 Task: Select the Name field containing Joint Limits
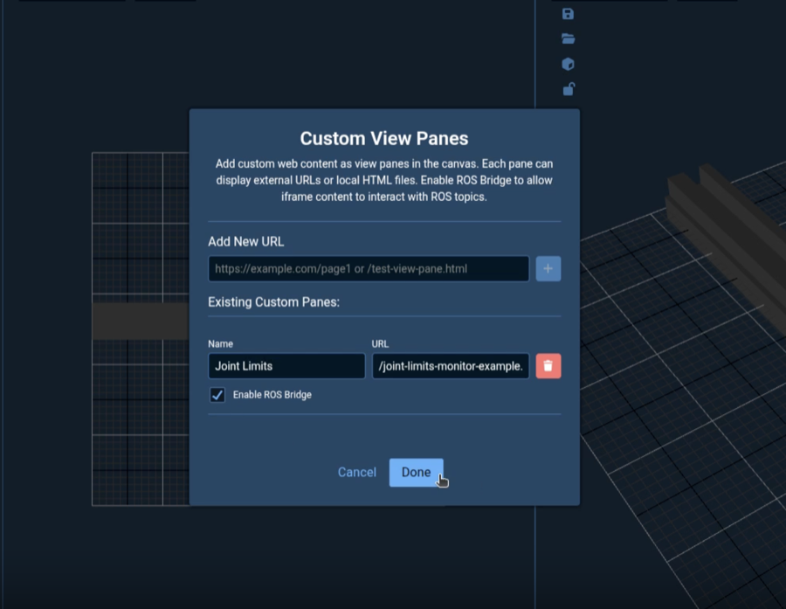286,365
